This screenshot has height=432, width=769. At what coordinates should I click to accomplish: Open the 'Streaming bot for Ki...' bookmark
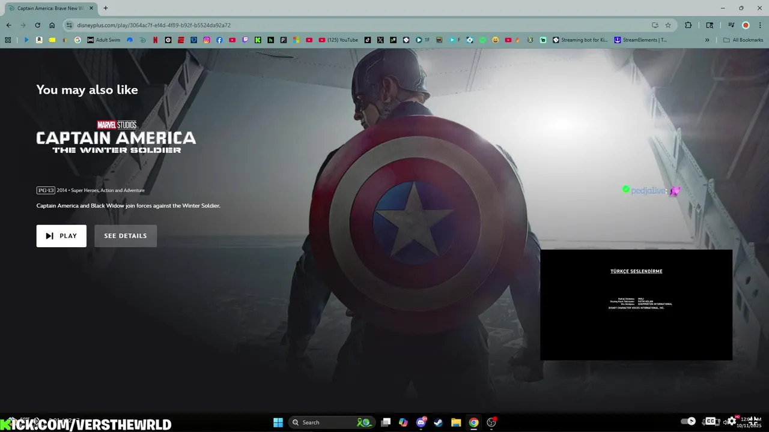(580, 40)
